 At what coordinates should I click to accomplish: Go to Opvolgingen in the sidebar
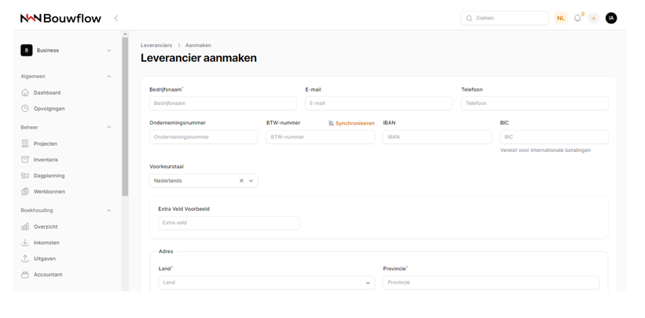pyautogui.click(x=49, y=109)
